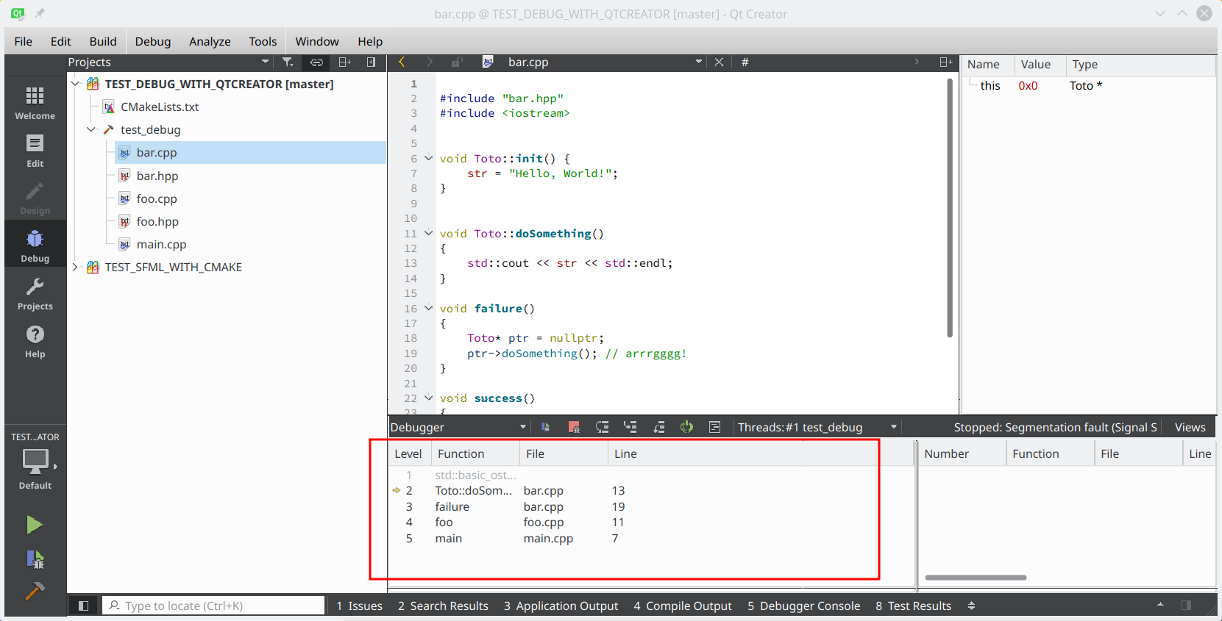Split the Projects side panel
The height and width of the screenshot is (621, 1222).
pos(344,62)
